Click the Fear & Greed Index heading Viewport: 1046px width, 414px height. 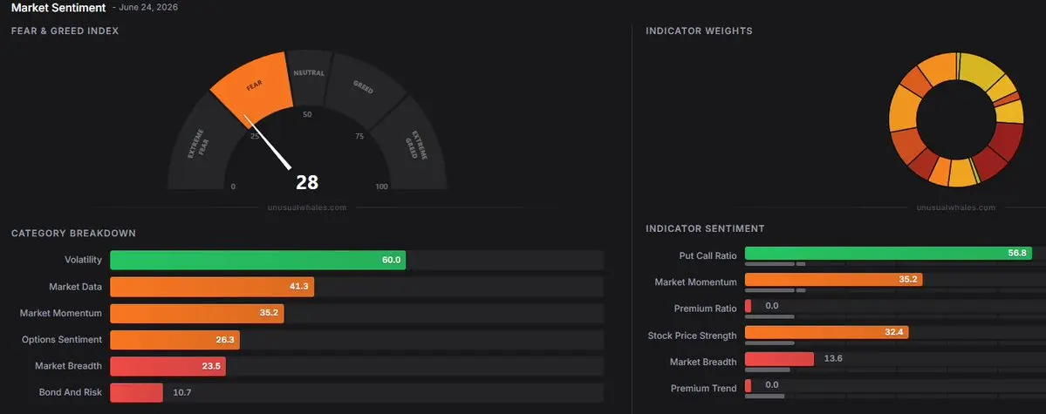[x=65, y=31]
